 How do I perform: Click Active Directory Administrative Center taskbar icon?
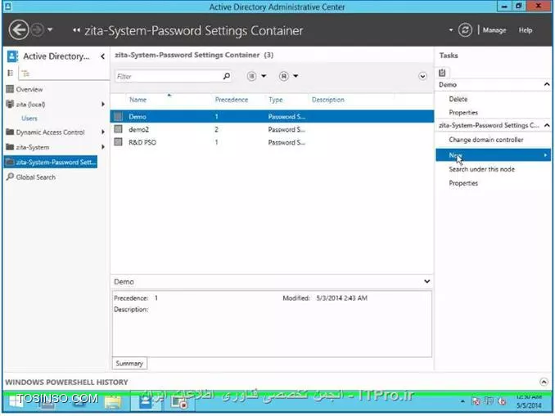[x=145, y=402]
